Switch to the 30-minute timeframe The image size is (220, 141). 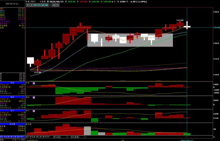(43, 5)
